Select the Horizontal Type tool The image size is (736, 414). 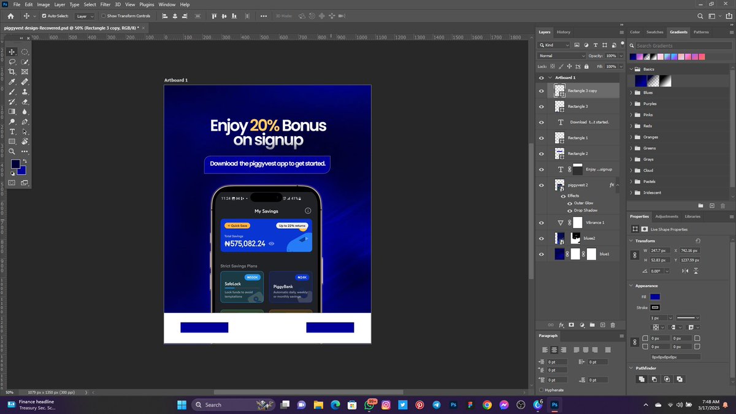(x=12, y=132)
